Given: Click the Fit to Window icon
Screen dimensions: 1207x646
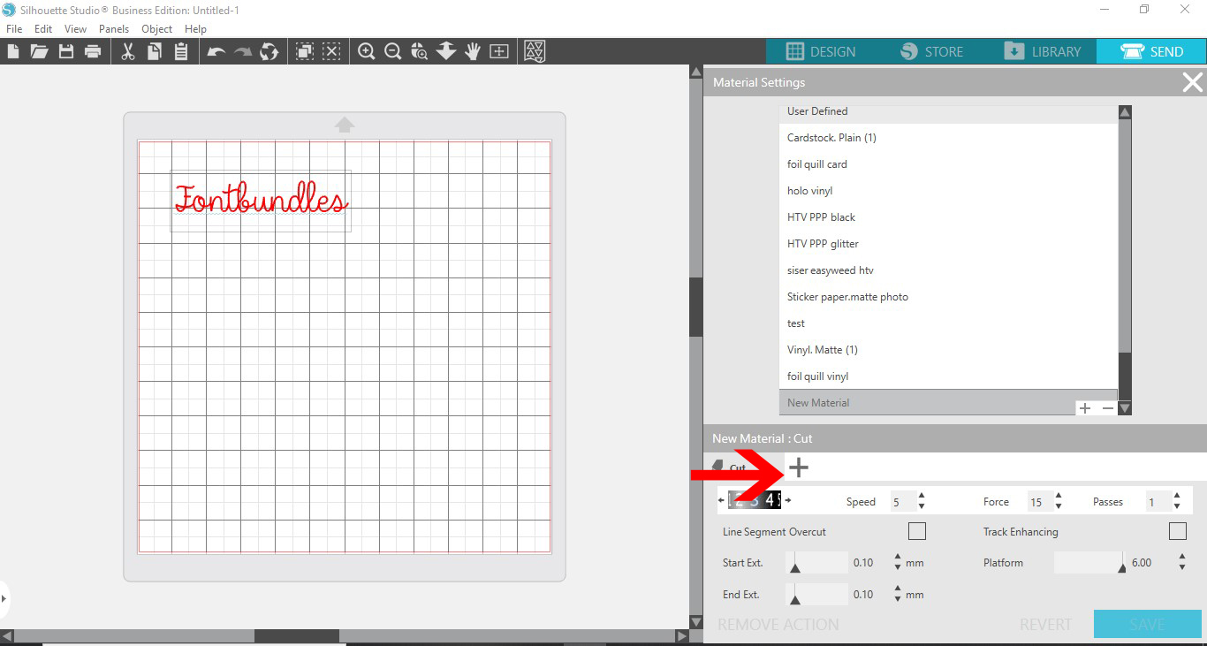Looking at the screenshot, I should [499, 51].
